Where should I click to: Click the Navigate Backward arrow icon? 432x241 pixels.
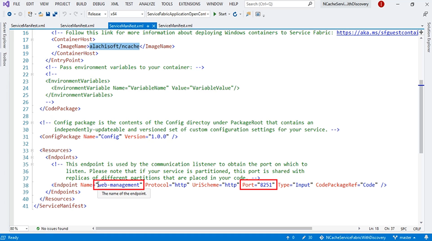[9, 14]
